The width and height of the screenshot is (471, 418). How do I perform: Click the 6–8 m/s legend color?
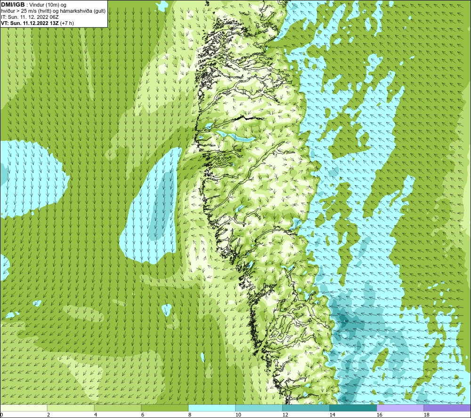pos(164,408)
